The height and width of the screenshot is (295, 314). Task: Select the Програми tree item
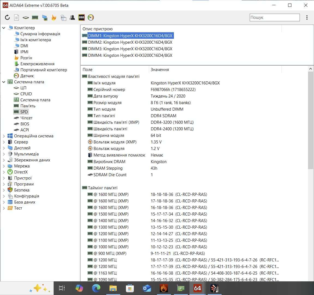click(24, 184)
